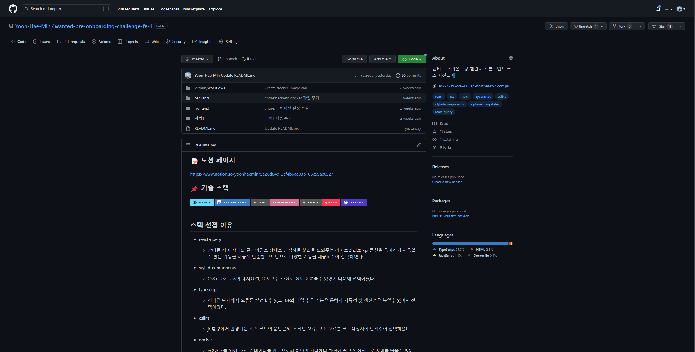This screenshot has width=695, height=352.
Task: Open the README table of contents icon
Action: click(188, 145)
